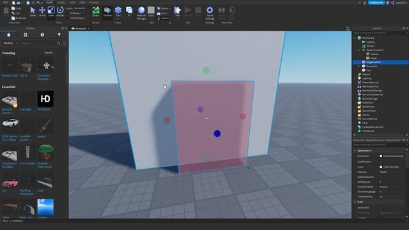409x230 pixels.
Task: Select the Realistic Tree House thumbnail
Action: pyautogui.click(x=45, y=152)
